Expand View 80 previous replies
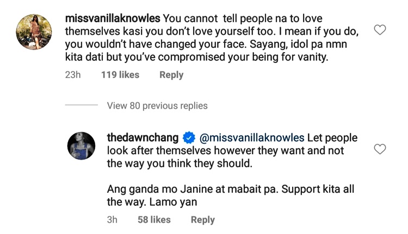408x234 pixels. tap(157, 106)
